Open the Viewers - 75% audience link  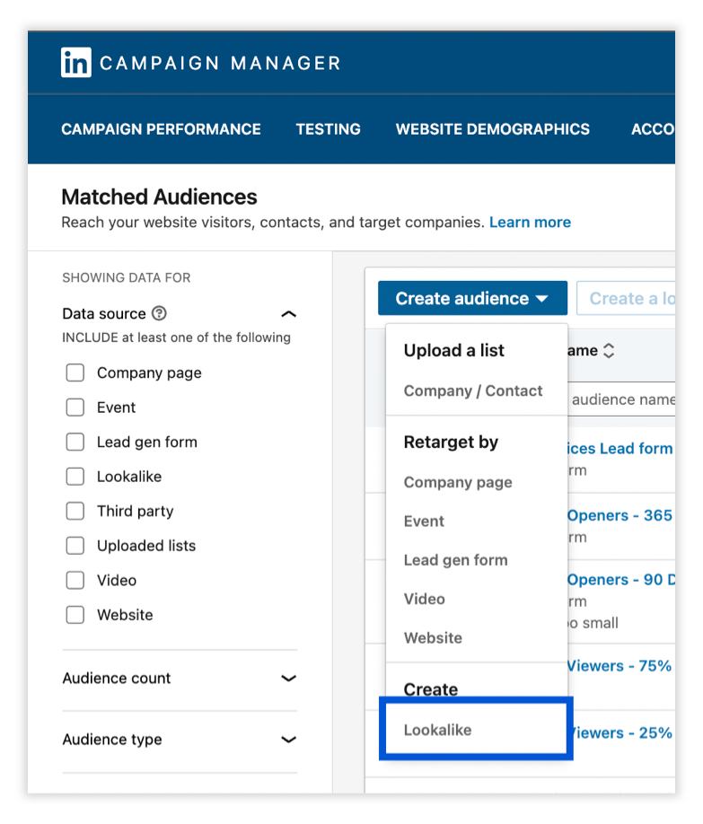[620, 666]
